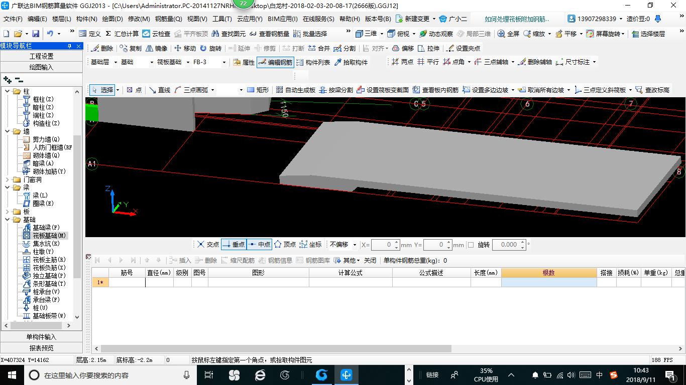Click the 汇总计算 sigma icon
This screenshot has width=686, height=385.
coord(108,34)
